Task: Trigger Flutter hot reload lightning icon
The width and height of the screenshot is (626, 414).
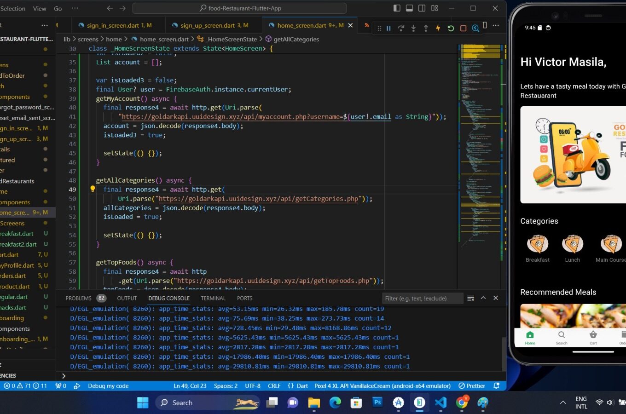Action: [438, 28]
